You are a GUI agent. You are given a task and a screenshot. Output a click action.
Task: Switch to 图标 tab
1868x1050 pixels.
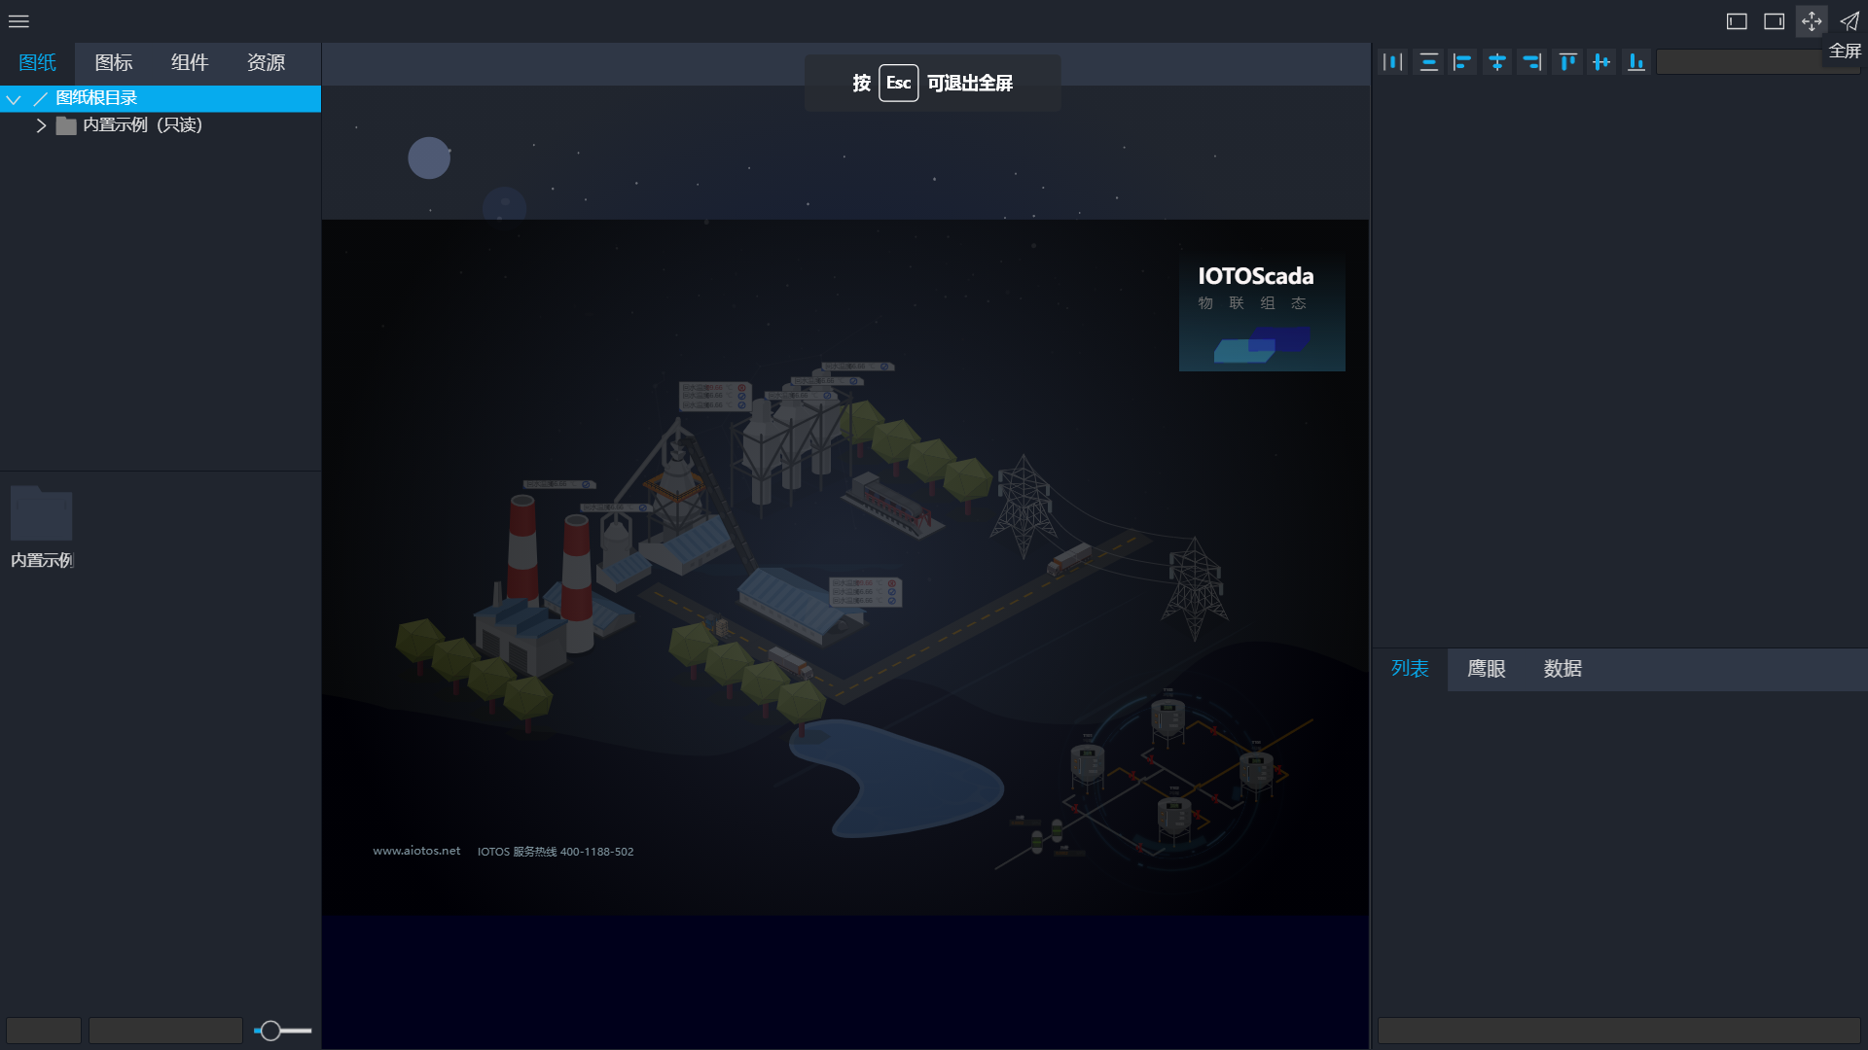pyautogui.click(x=113, y=63)
